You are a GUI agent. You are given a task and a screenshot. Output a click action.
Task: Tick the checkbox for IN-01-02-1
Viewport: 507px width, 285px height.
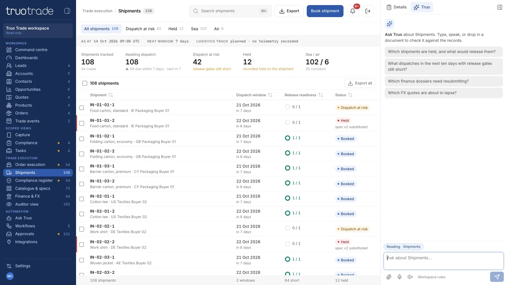81,139
